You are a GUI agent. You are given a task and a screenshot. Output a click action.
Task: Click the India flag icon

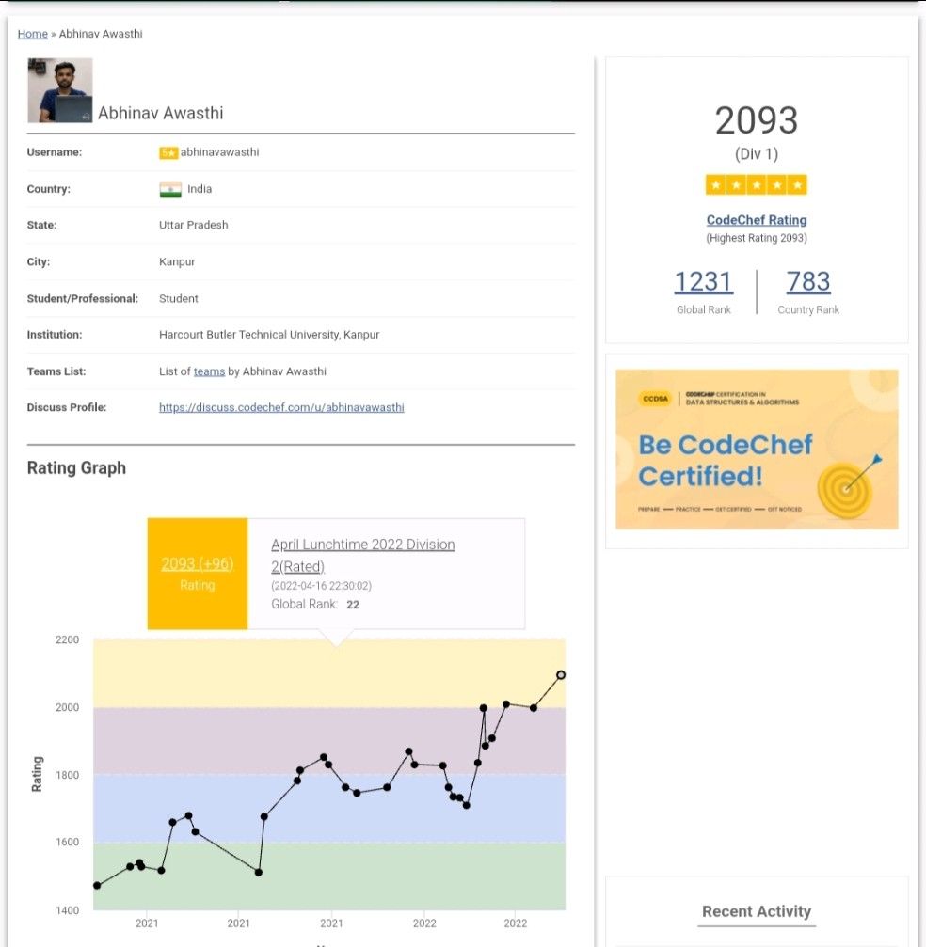[x=170, y=189]
